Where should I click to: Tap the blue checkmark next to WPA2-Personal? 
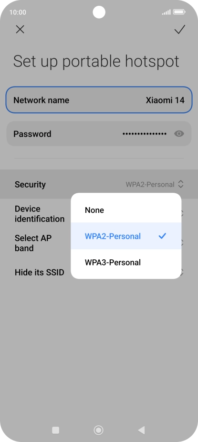click(162, 236)
